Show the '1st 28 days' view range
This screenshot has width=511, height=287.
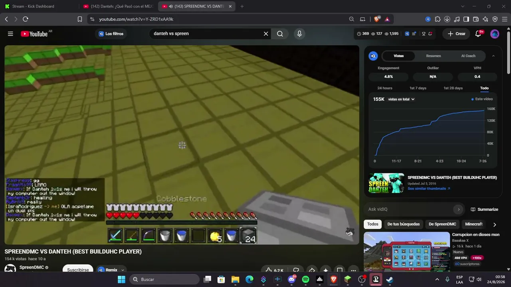tap(453, 88)
